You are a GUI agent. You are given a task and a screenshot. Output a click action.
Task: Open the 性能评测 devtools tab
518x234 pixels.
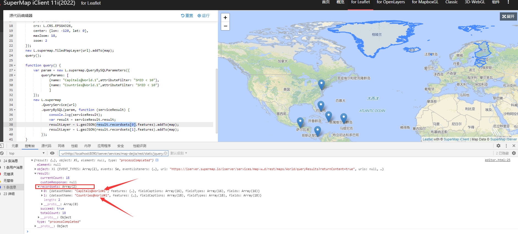(x=139, y=146)
